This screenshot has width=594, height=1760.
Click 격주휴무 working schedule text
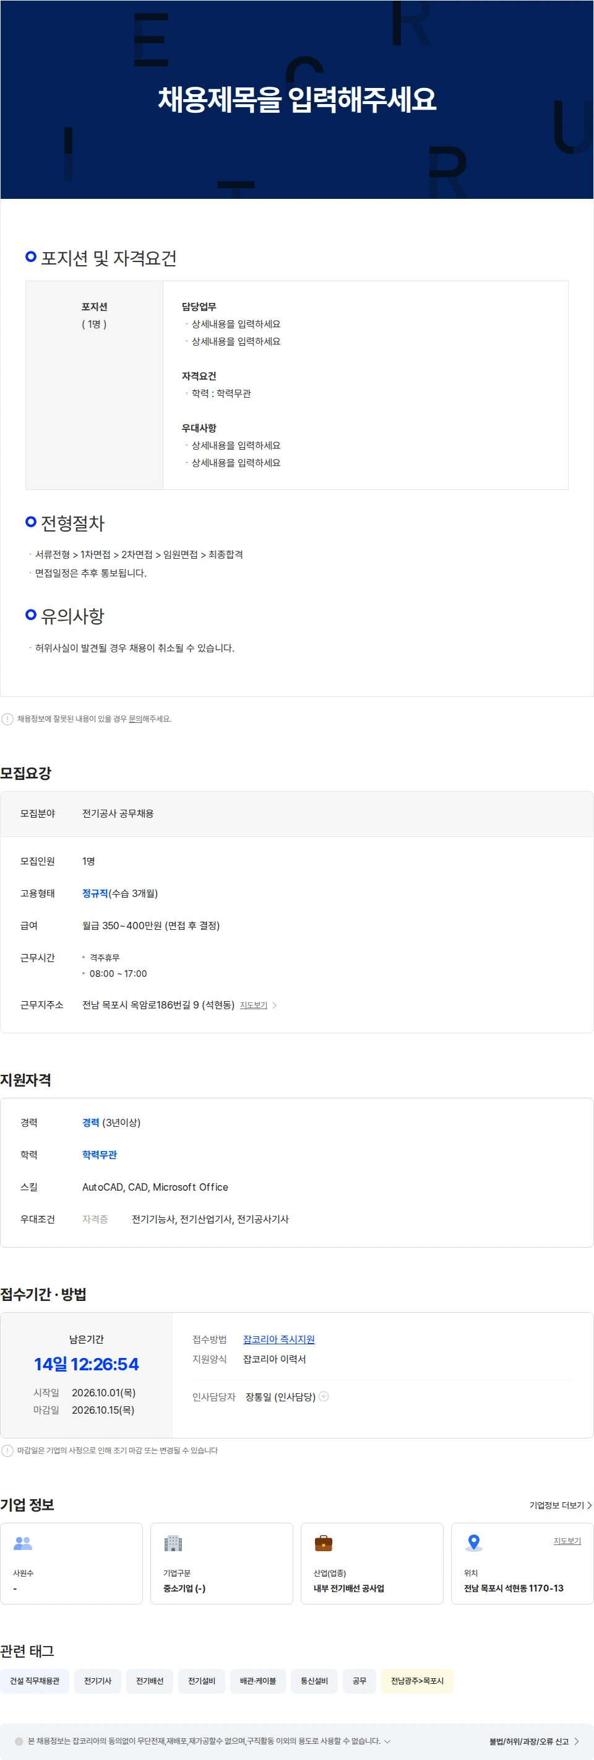[x=105, y=958]
